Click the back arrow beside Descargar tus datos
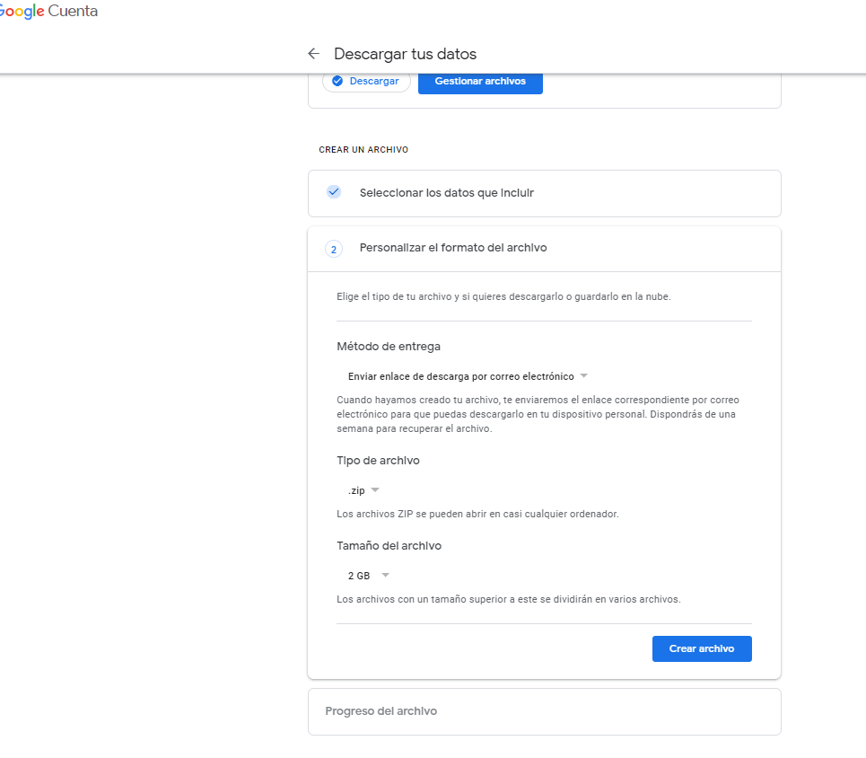 tap(313, 54)
